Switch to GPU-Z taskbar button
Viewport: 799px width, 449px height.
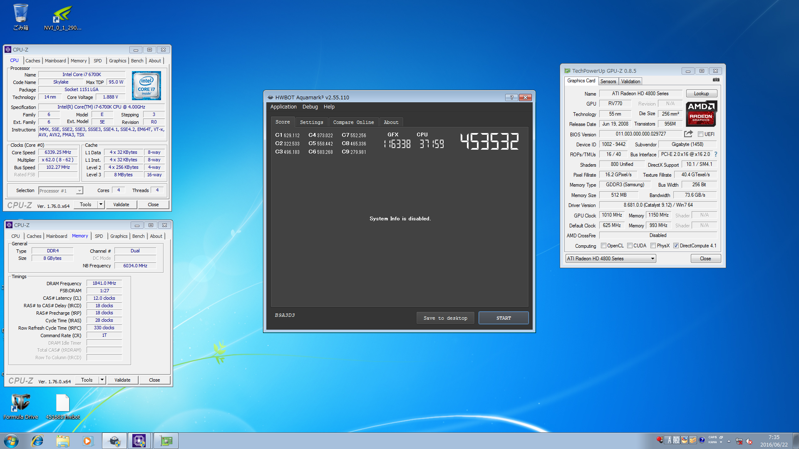[x=166, y=441]
